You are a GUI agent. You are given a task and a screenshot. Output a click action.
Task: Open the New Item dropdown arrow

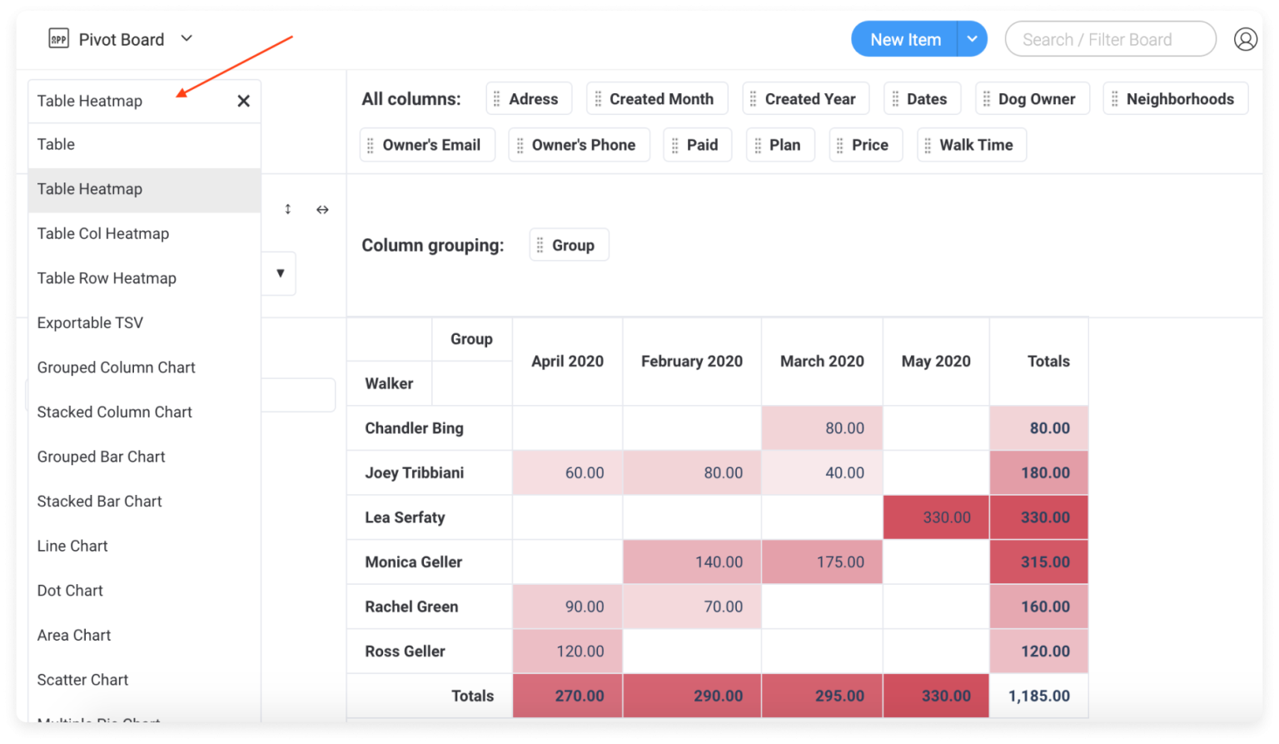[972, 39]
